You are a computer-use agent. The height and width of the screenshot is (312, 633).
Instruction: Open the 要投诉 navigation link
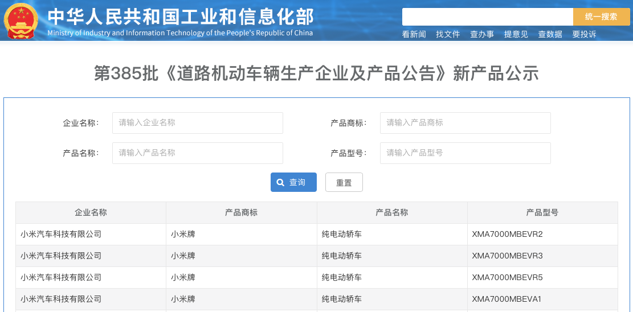584,34
